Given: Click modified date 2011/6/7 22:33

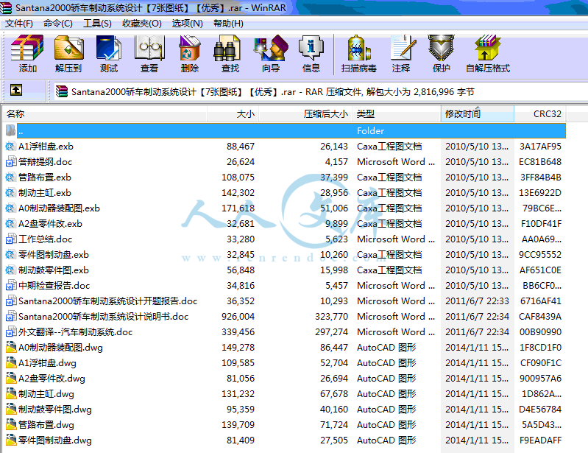Looking at the screenshot, I should click(477, 301).
